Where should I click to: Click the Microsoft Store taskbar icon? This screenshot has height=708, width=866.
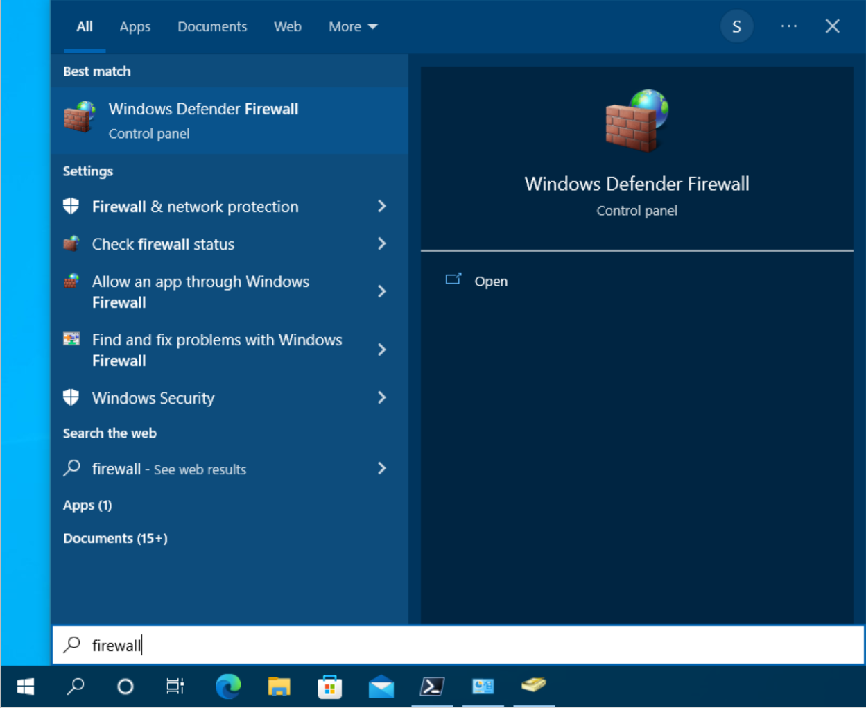tap(330, 687)
